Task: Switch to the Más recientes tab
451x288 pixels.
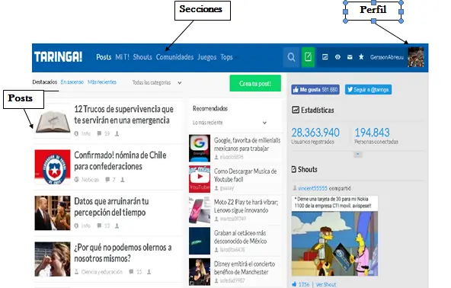Action: (102, 82)
